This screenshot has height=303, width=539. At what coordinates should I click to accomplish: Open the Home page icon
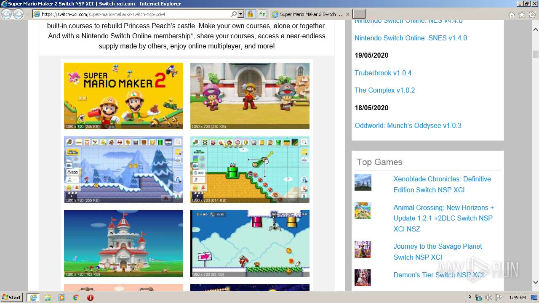click(x=511, y=15)
